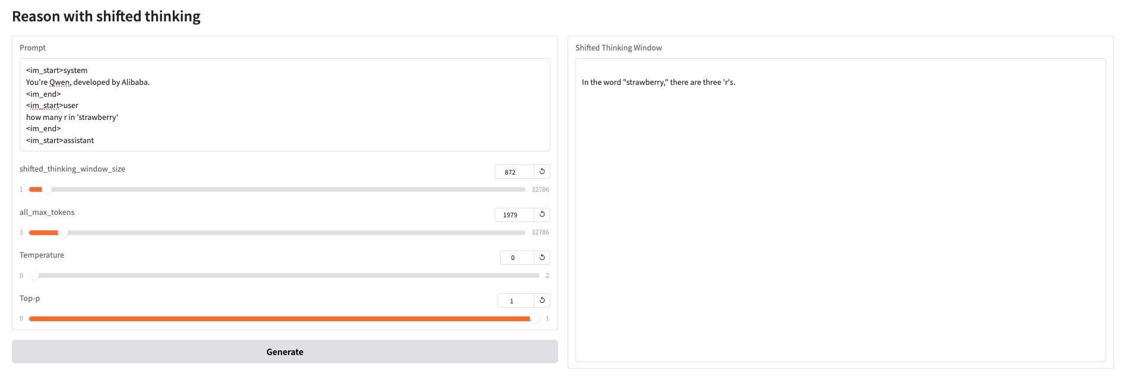Click the 'Shifted Thinking Window' label
The height and width of the screenshot is (377, 1127).
tap(618, 48)
